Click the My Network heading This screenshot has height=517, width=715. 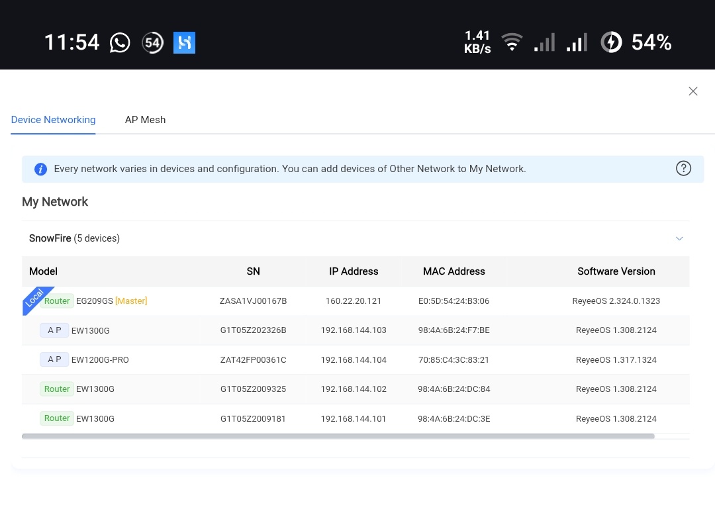[x=55, y=202]
